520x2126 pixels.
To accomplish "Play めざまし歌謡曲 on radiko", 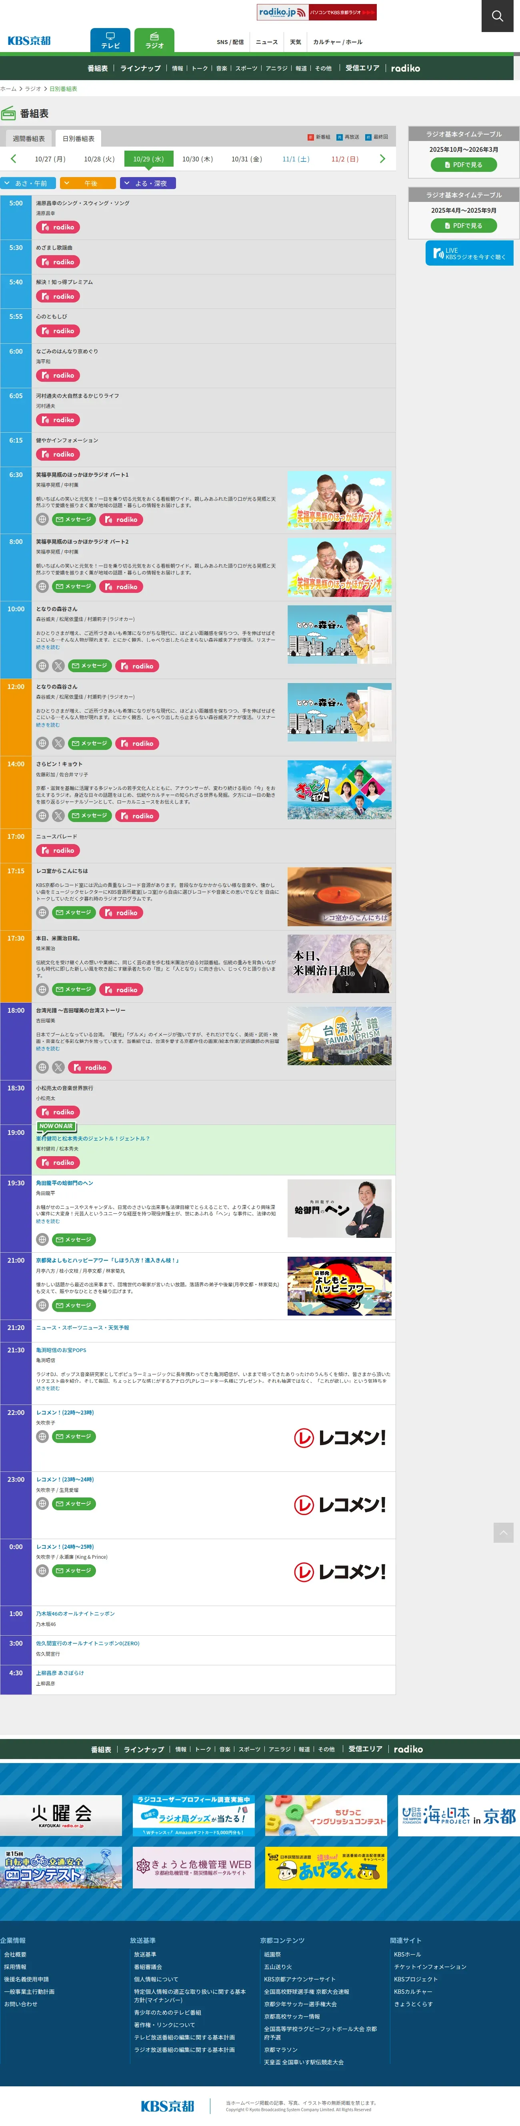I will 58,262.
